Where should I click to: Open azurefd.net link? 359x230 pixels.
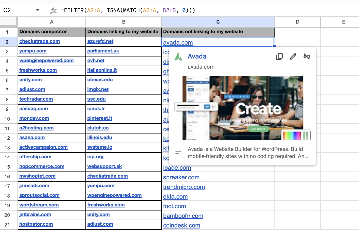coord(100,41)
